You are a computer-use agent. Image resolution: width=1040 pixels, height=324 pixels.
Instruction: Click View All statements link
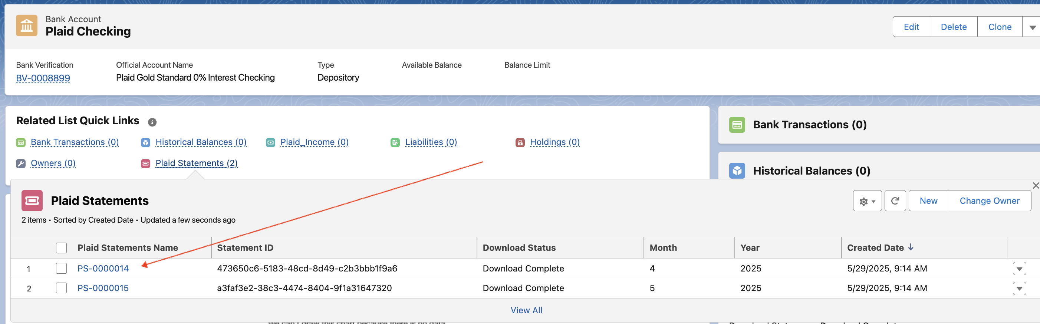point(526,310)
